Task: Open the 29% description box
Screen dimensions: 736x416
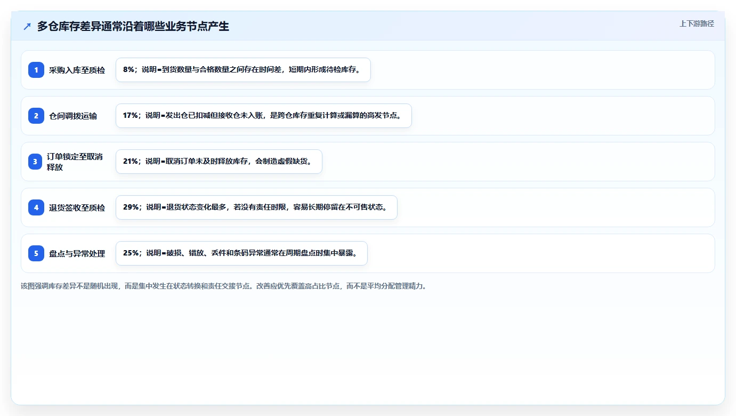Action: [x=256, y=207]
